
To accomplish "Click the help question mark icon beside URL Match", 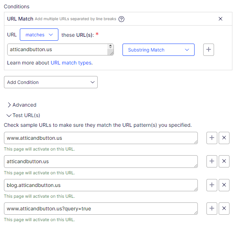I will point(121,19).
